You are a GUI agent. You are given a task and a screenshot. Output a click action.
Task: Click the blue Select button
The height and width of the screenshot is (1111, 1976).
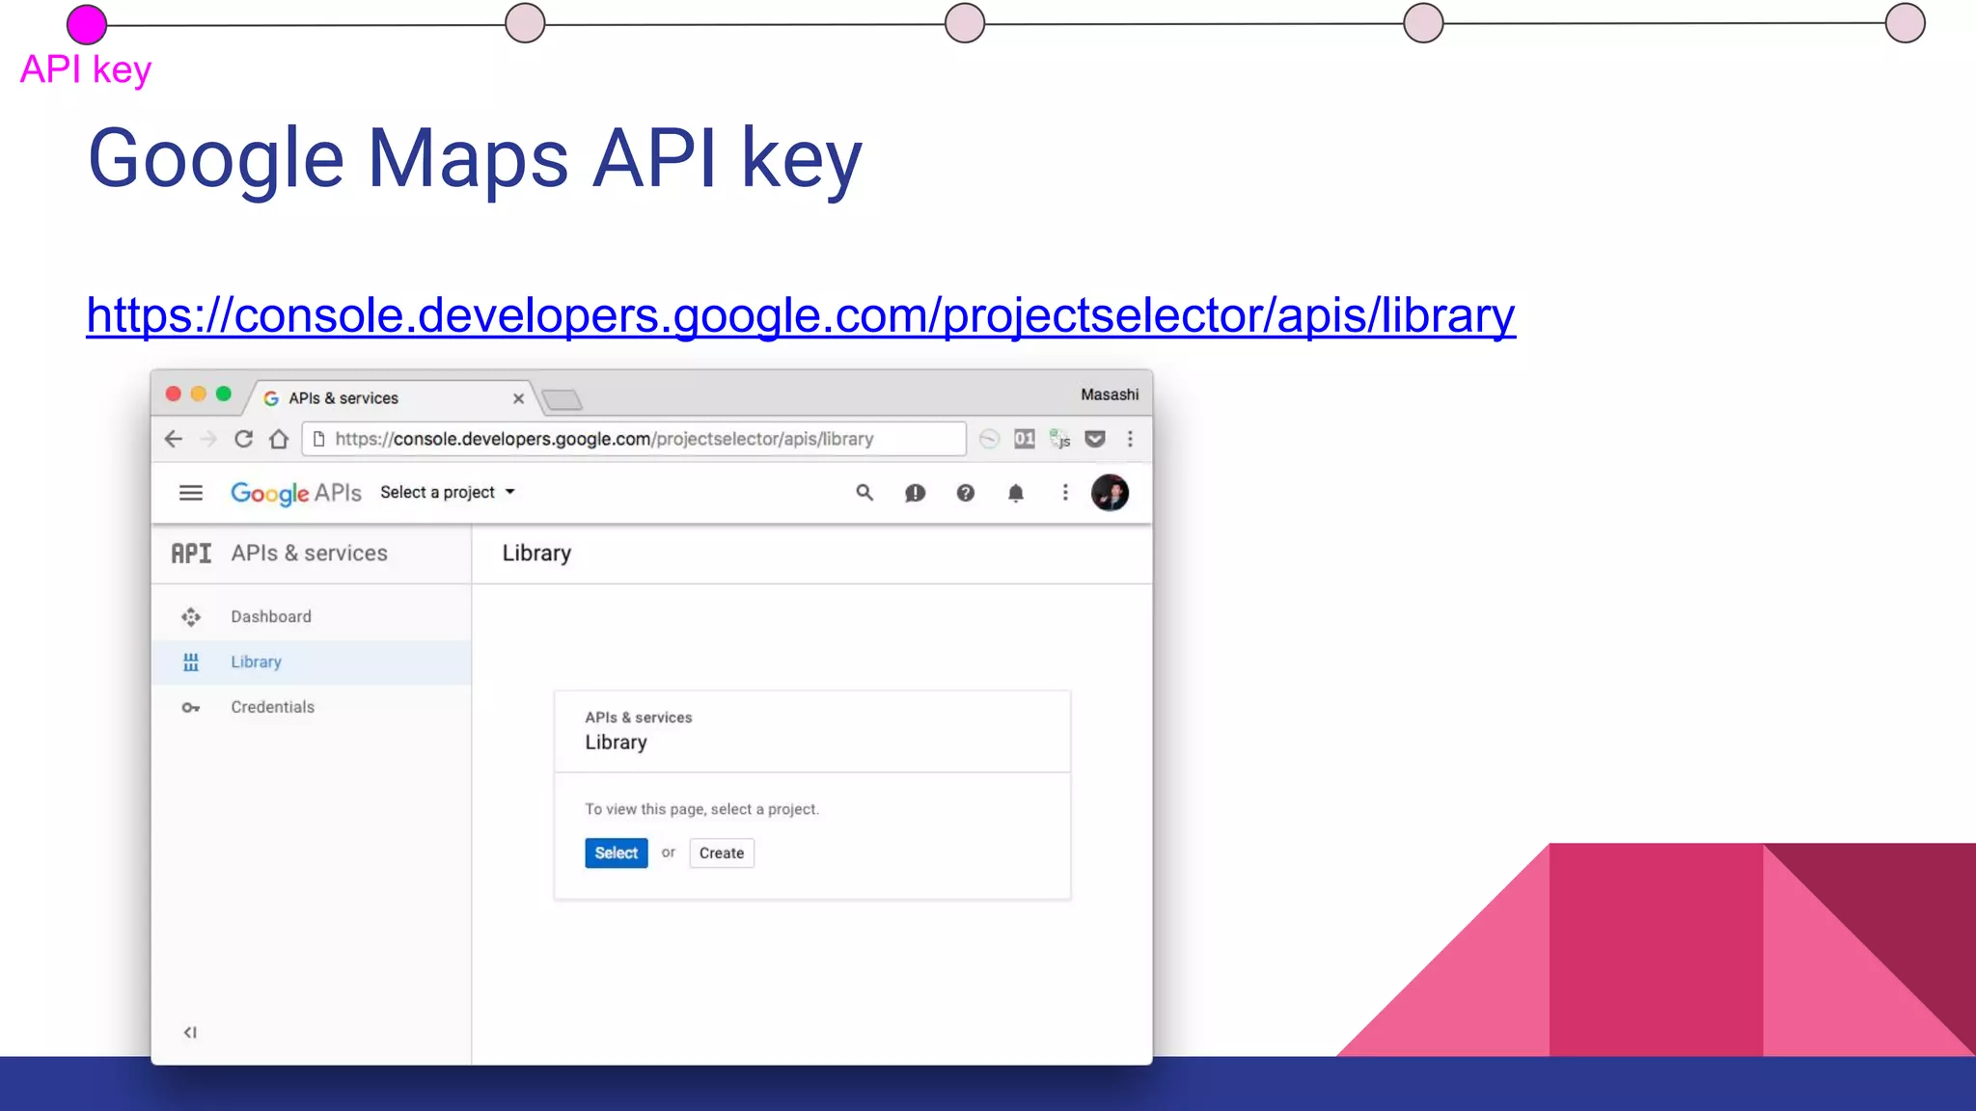[616, 853]
